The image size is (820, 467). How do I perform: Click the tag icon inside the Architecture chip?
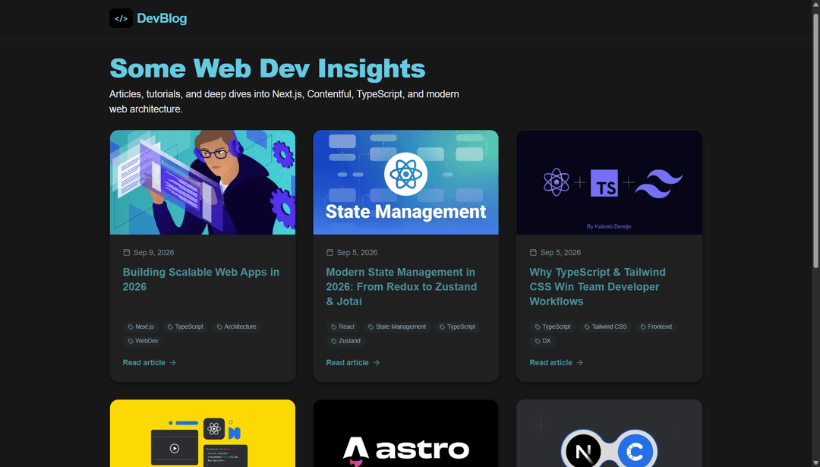219,327
